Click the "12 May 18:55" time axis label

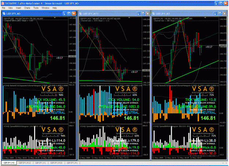pyautogui.click(x=21, y=158)
